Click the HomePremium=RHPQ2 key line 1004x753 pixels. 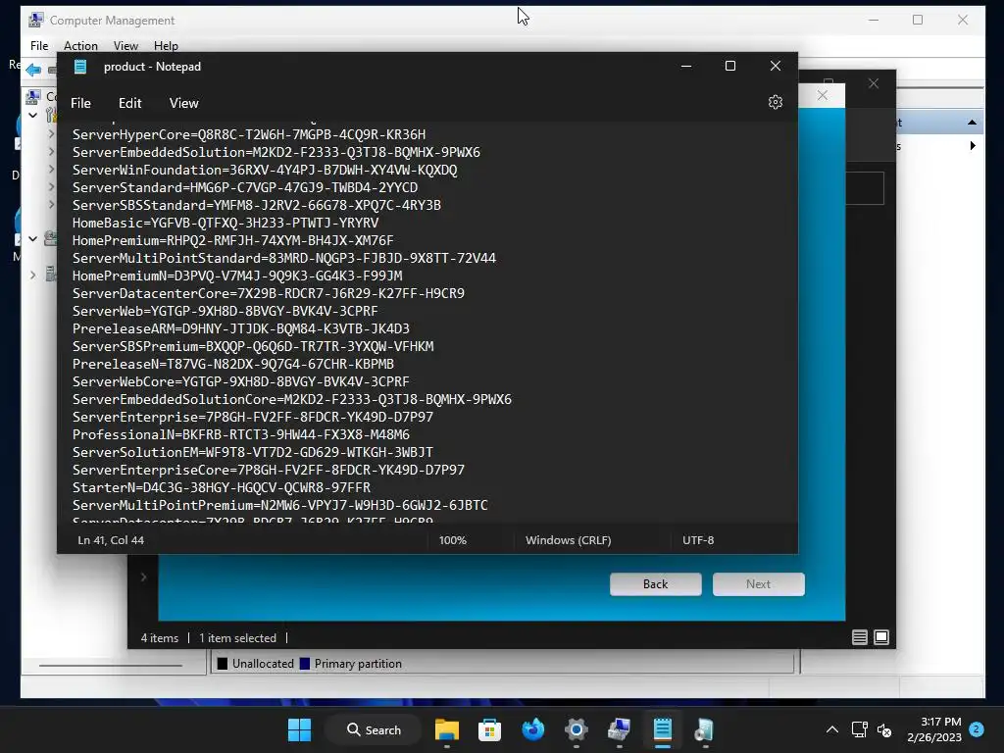click(x=233, y=241)
